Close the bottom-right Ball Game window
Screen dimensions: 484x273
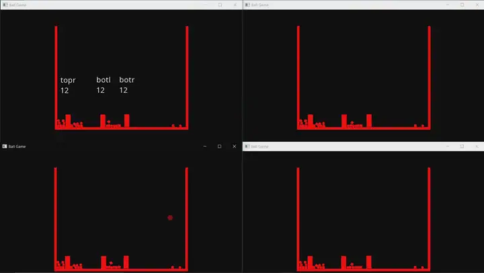click(477, 147)
